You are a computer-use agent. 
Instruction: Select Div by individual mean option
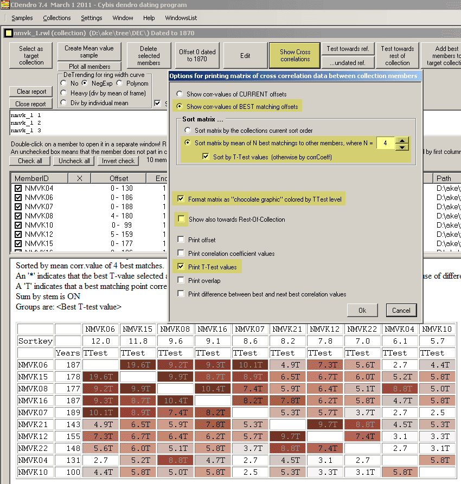(63, 102)
